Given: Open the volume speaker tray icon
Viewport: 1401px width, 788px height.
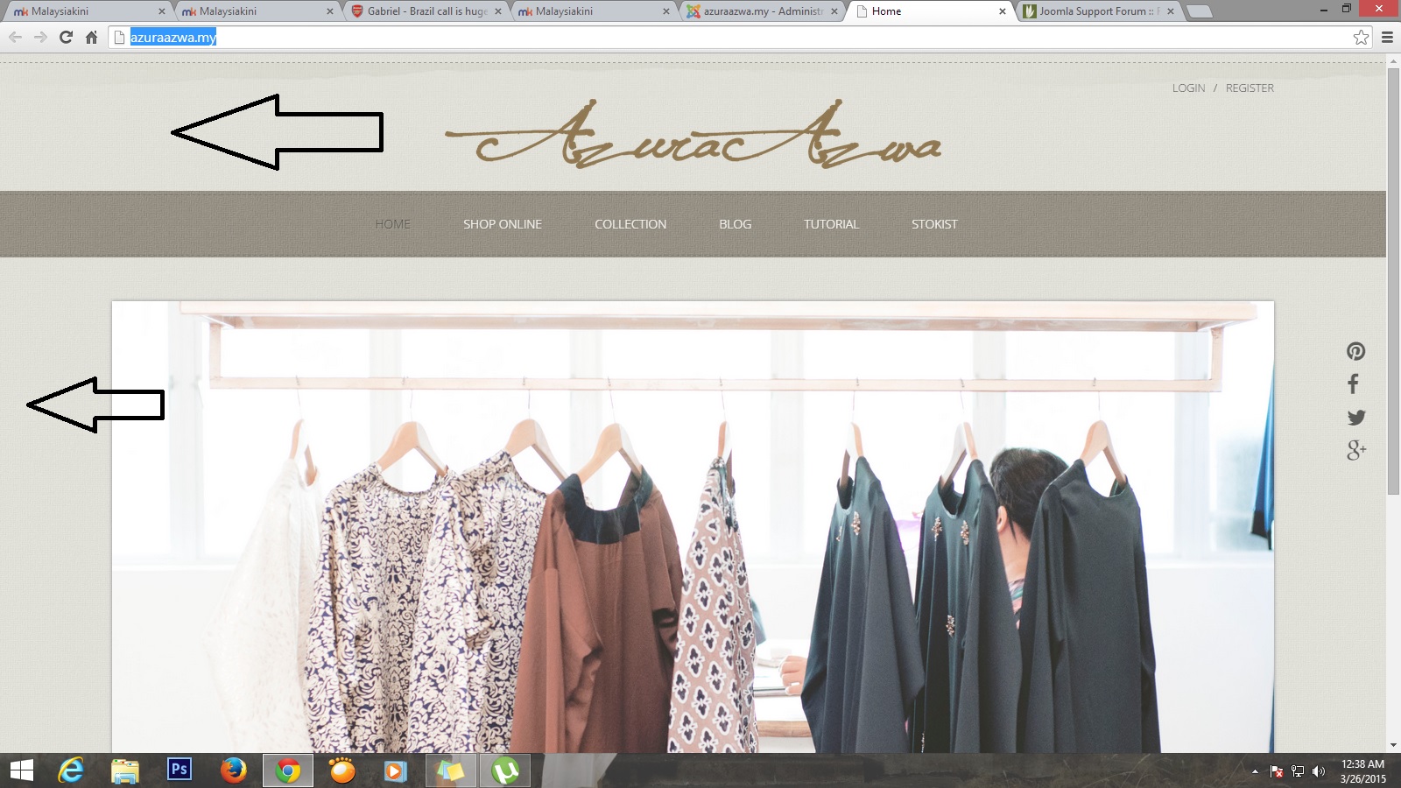Looking at the screenshot, I should (x=1319, y=771).
